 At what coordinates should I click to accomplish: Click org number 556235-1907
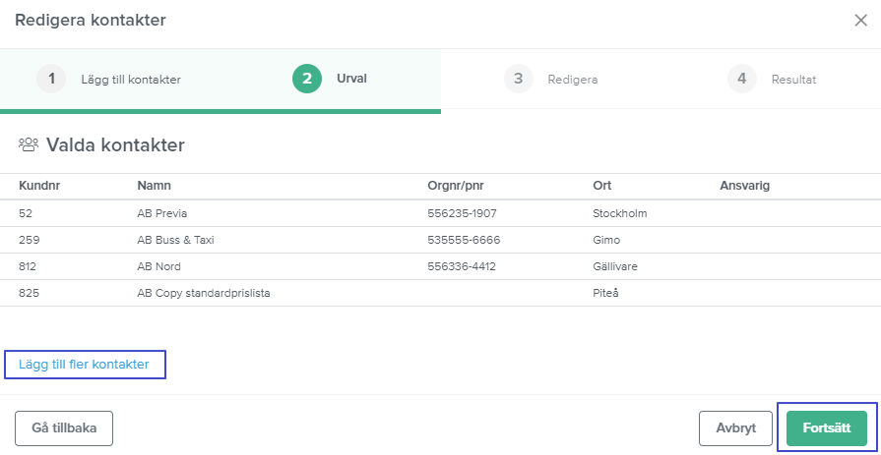tap(462, 214)
